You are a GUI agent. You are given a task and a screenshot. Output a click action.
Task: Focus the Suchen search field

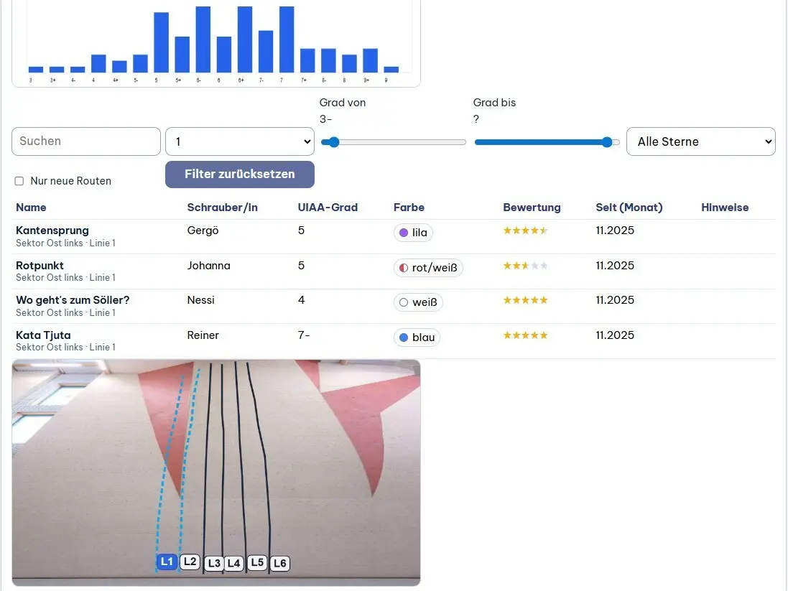pos(86,141)
